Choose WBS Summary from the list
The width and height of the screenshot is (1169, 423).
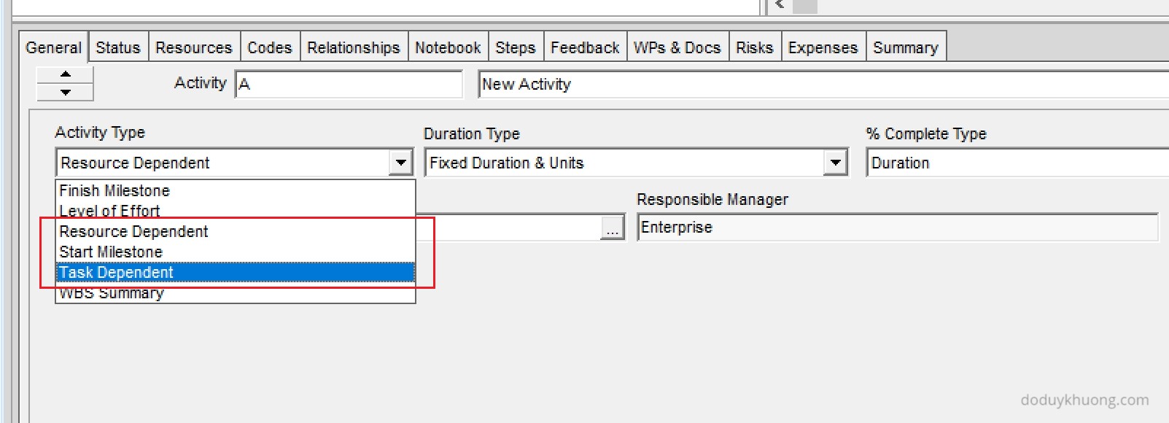coord(112,293)
